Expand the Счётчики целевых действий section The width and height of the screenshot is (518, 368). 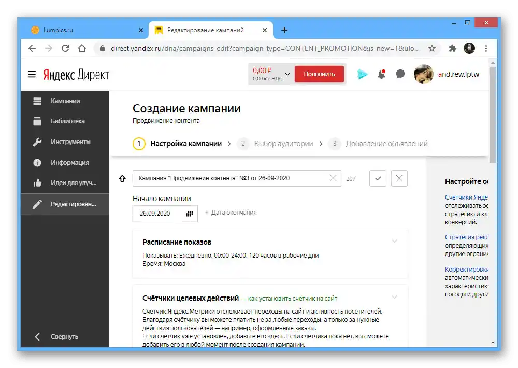(x=394, y=297)
